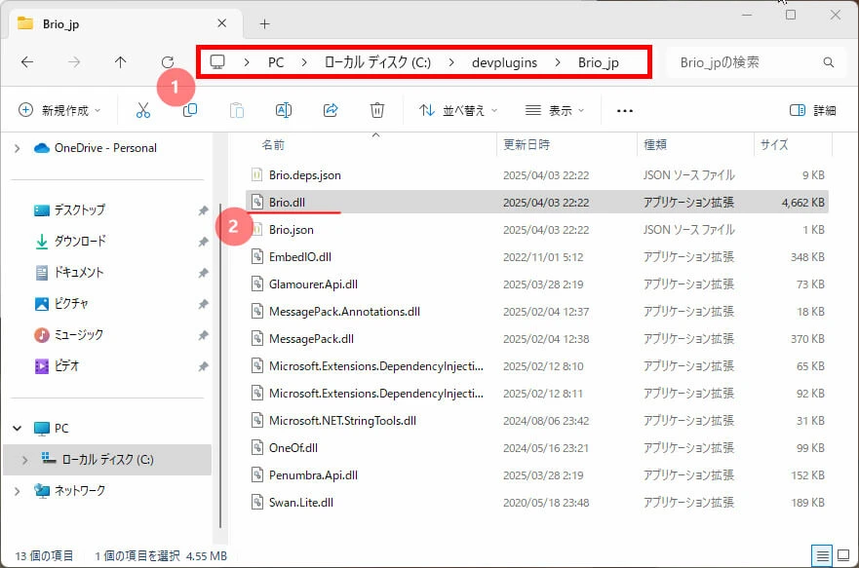Collapse the PC node in navigation pane
Screen dimensions: 859x568
pyautogui.click(x=17, y=428)
